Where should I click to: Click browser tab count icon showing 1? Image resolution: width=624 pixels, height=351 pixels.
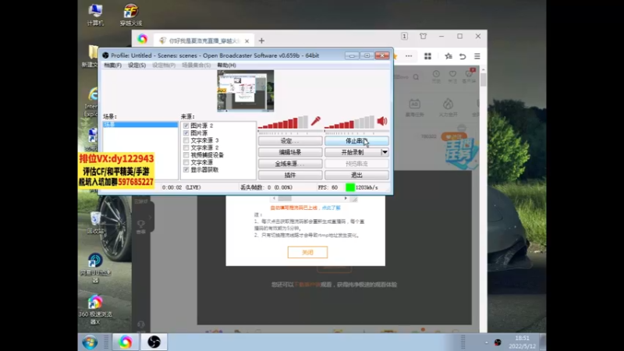tap(404, 36)
